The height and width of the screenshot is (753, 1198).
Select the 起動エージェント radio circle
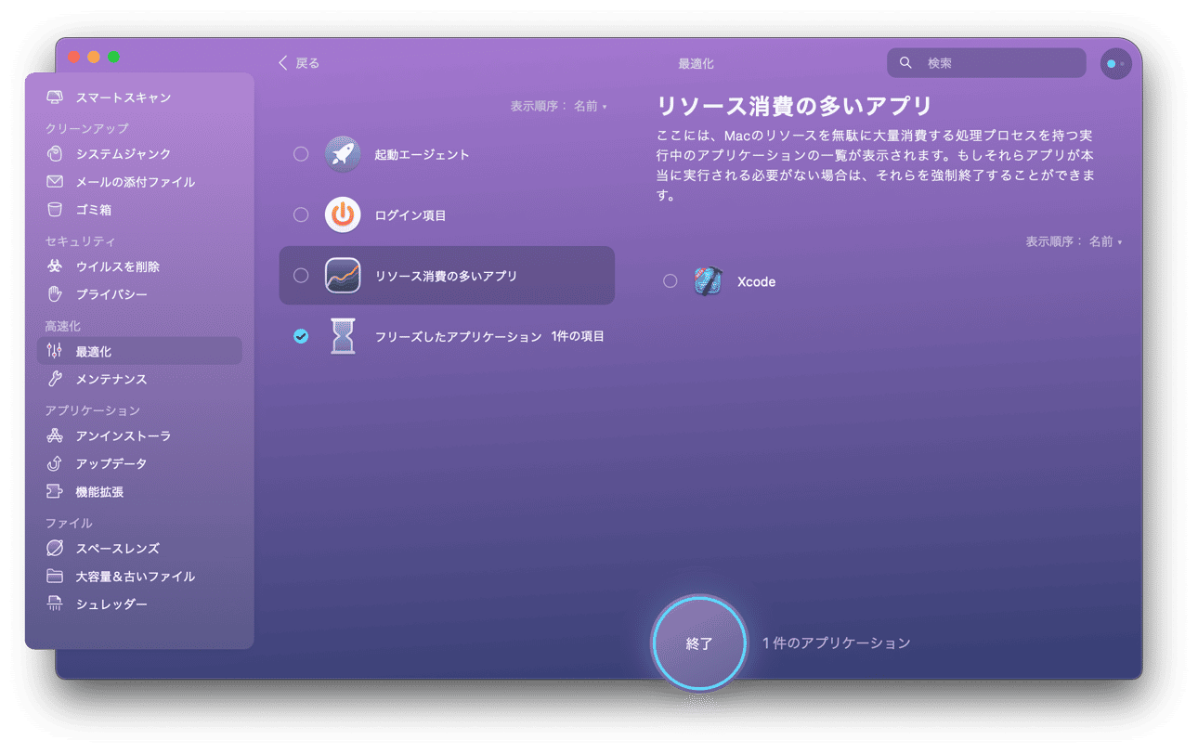[301, 154]
